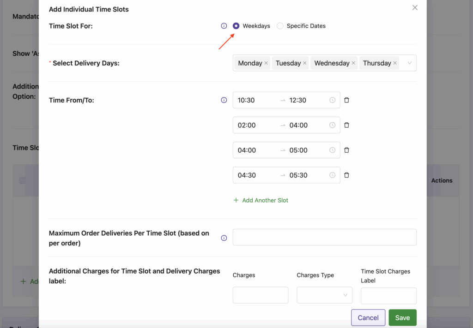Show info for Time Slot For
The width and height of the screenshot is (473, 328).
click(x=224, y=26)
